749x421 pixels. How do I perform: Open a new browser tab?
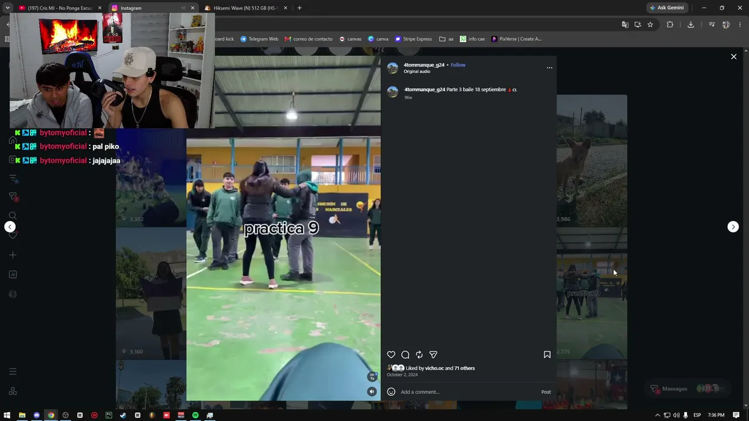tap(300, 8)
